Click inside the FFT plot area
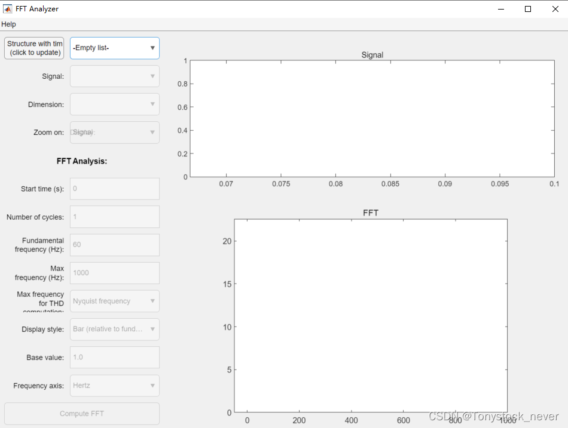Image resolution: width=568 pixels, height=428 pixels. 371,316
